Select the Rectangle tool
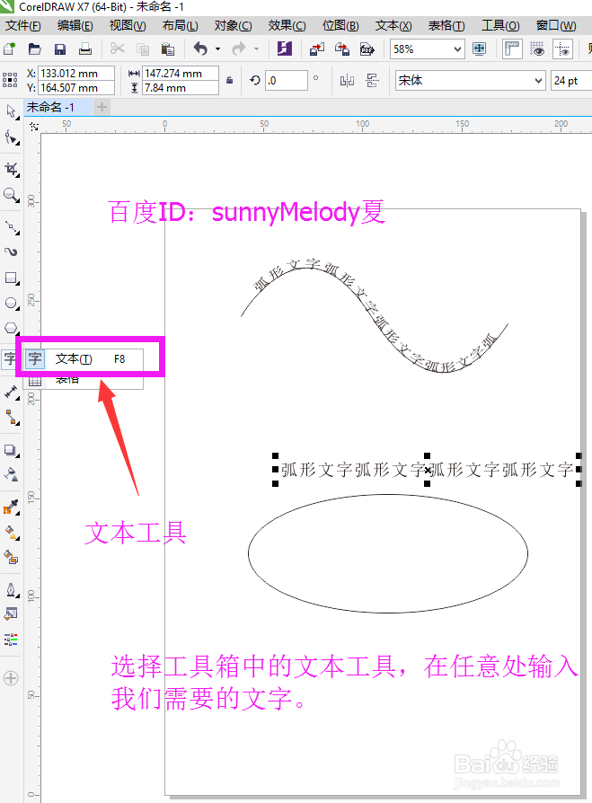This screenshot has width=592, height=803. click(x=12, y=278)
